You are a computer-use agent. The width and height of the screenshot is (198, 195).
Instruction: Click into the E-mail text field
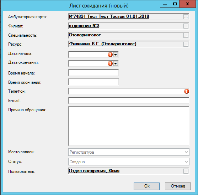[129, 101]
